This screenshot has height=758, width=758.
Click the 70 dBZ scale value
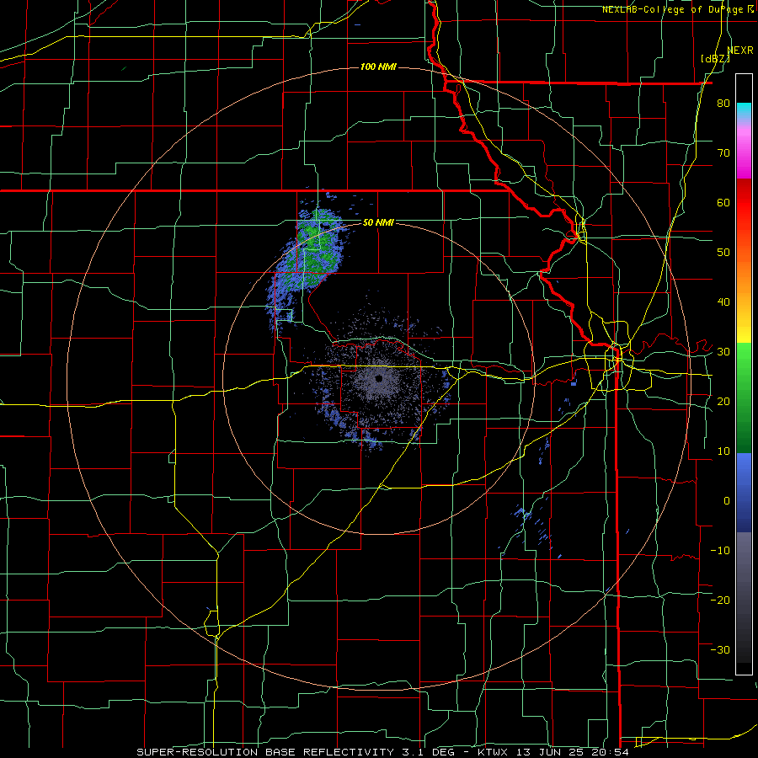pos(723,152)
